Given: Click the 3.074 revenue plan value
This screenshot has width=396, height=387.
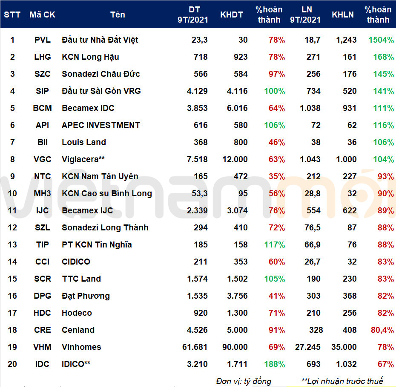Looking at the screenshot, I should [x=237, y=210].
